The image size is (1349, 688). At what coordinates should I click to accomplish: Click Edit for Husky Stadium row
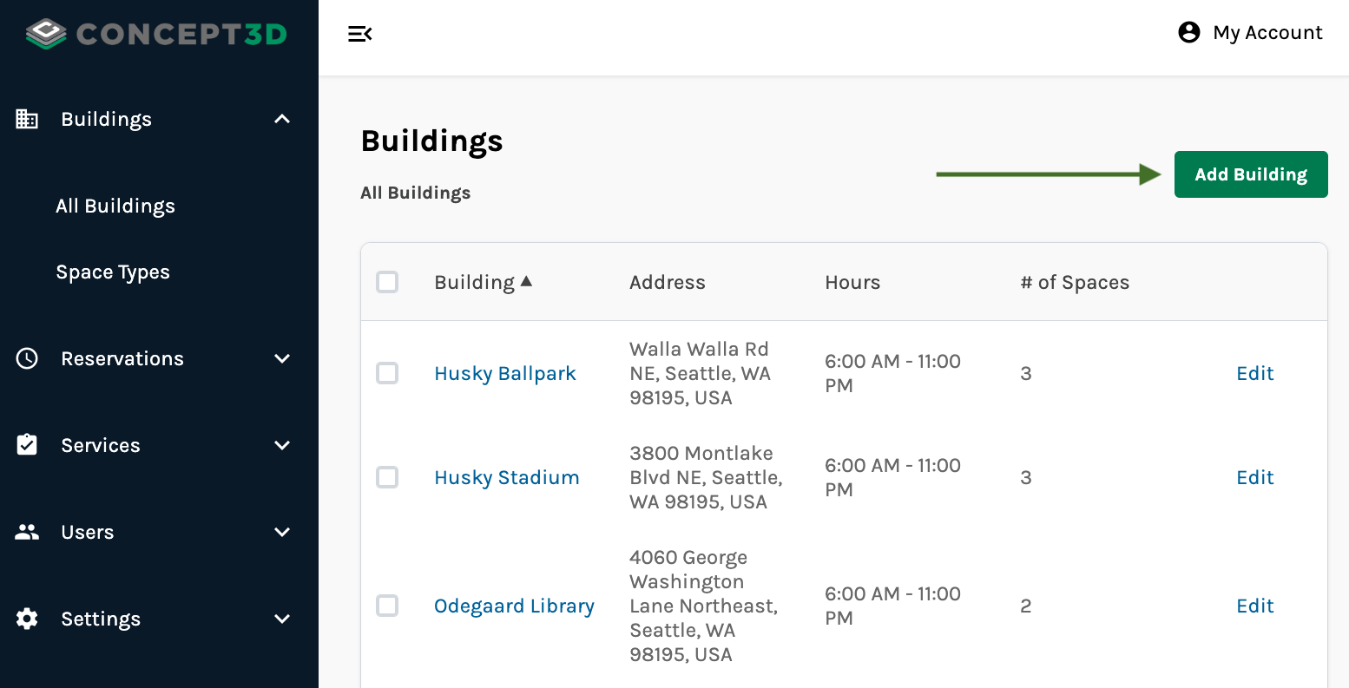(x=1254, y=477)
